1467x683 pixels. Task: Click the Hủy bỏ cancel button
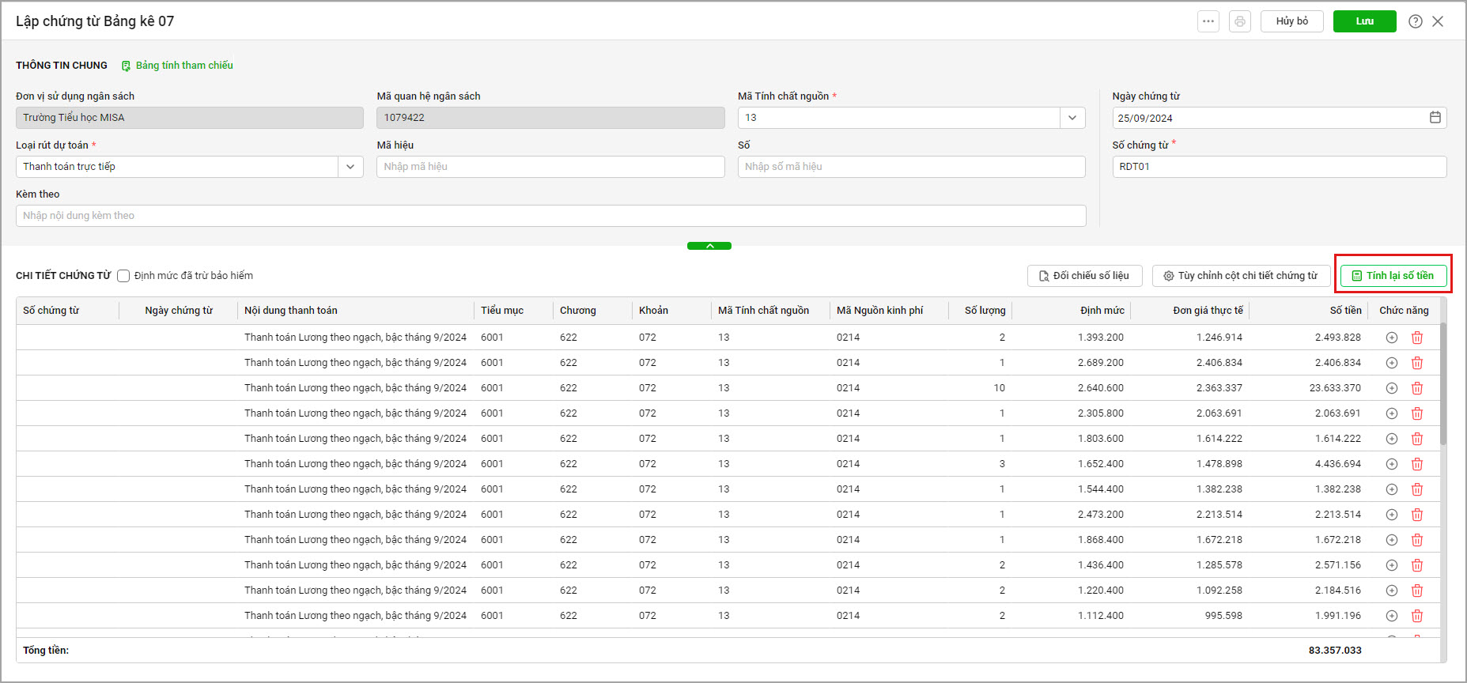coord(1291,21)
